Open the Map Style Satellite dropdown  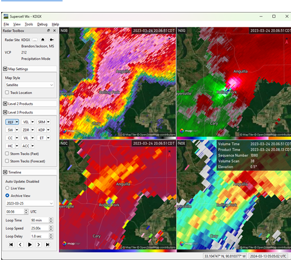point(30,85)
